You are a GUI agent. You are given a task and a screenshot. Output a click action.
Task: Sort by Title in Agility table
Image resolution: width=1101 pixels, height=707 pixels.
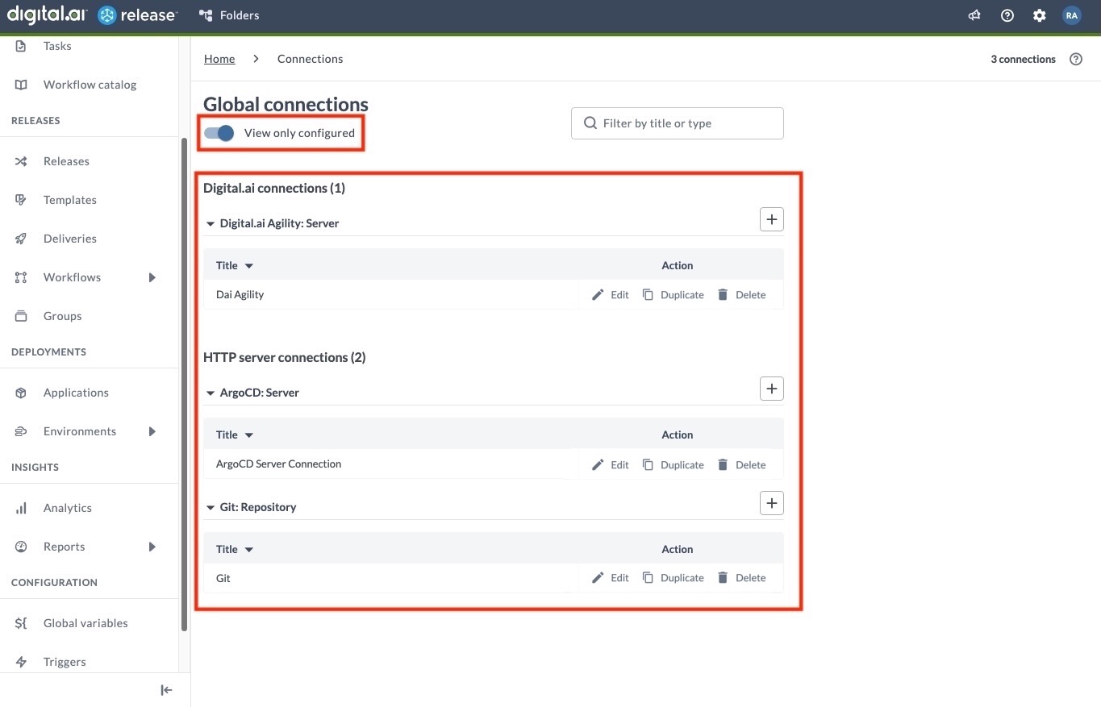click(x=235, y=265)
